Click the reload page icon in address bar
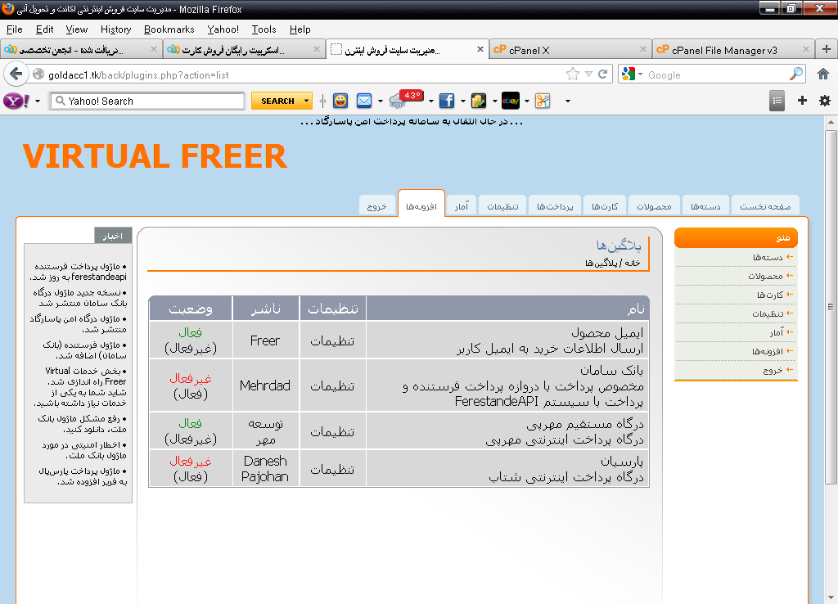 coord(602,74)
